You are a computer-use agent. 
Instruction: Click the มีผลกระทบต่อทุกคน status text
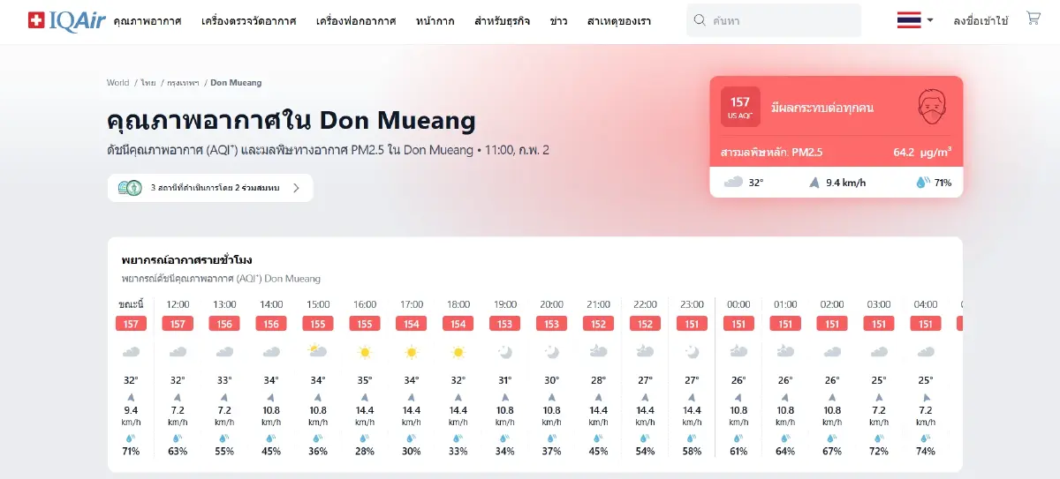pyautogui.click(x=822, y=108)
